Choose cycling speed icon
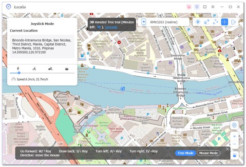The height and width of the screenshot is (167, 246). click(x=34, y=69)
